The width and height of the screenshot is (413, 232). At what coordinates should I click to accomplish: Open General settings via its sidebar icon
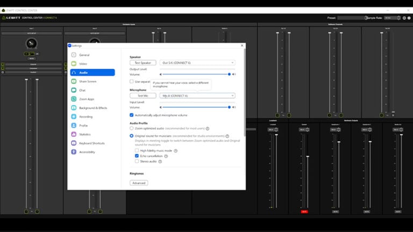coord(74,55)
